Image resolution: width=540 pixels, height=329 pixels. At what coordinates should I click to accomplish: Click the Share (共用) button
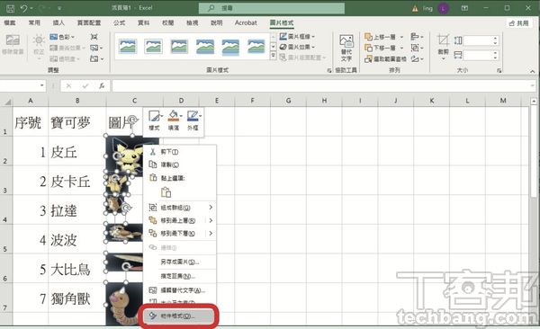pos(518,23)
